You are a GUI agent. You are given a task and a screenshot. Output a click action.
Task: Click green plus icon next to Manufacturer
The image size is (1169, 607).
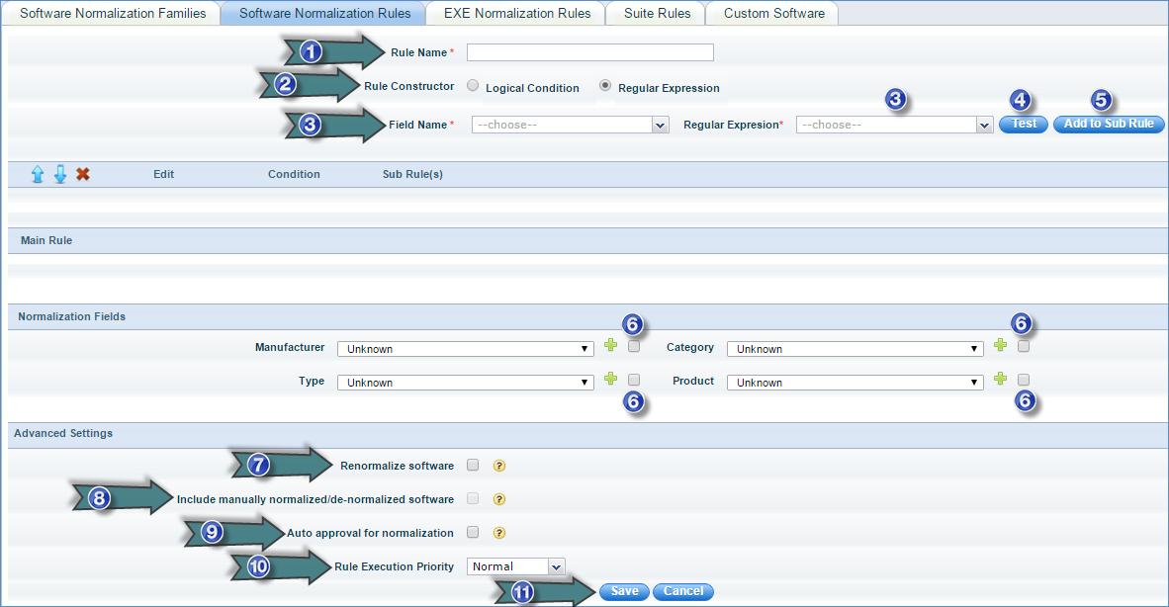610,346
